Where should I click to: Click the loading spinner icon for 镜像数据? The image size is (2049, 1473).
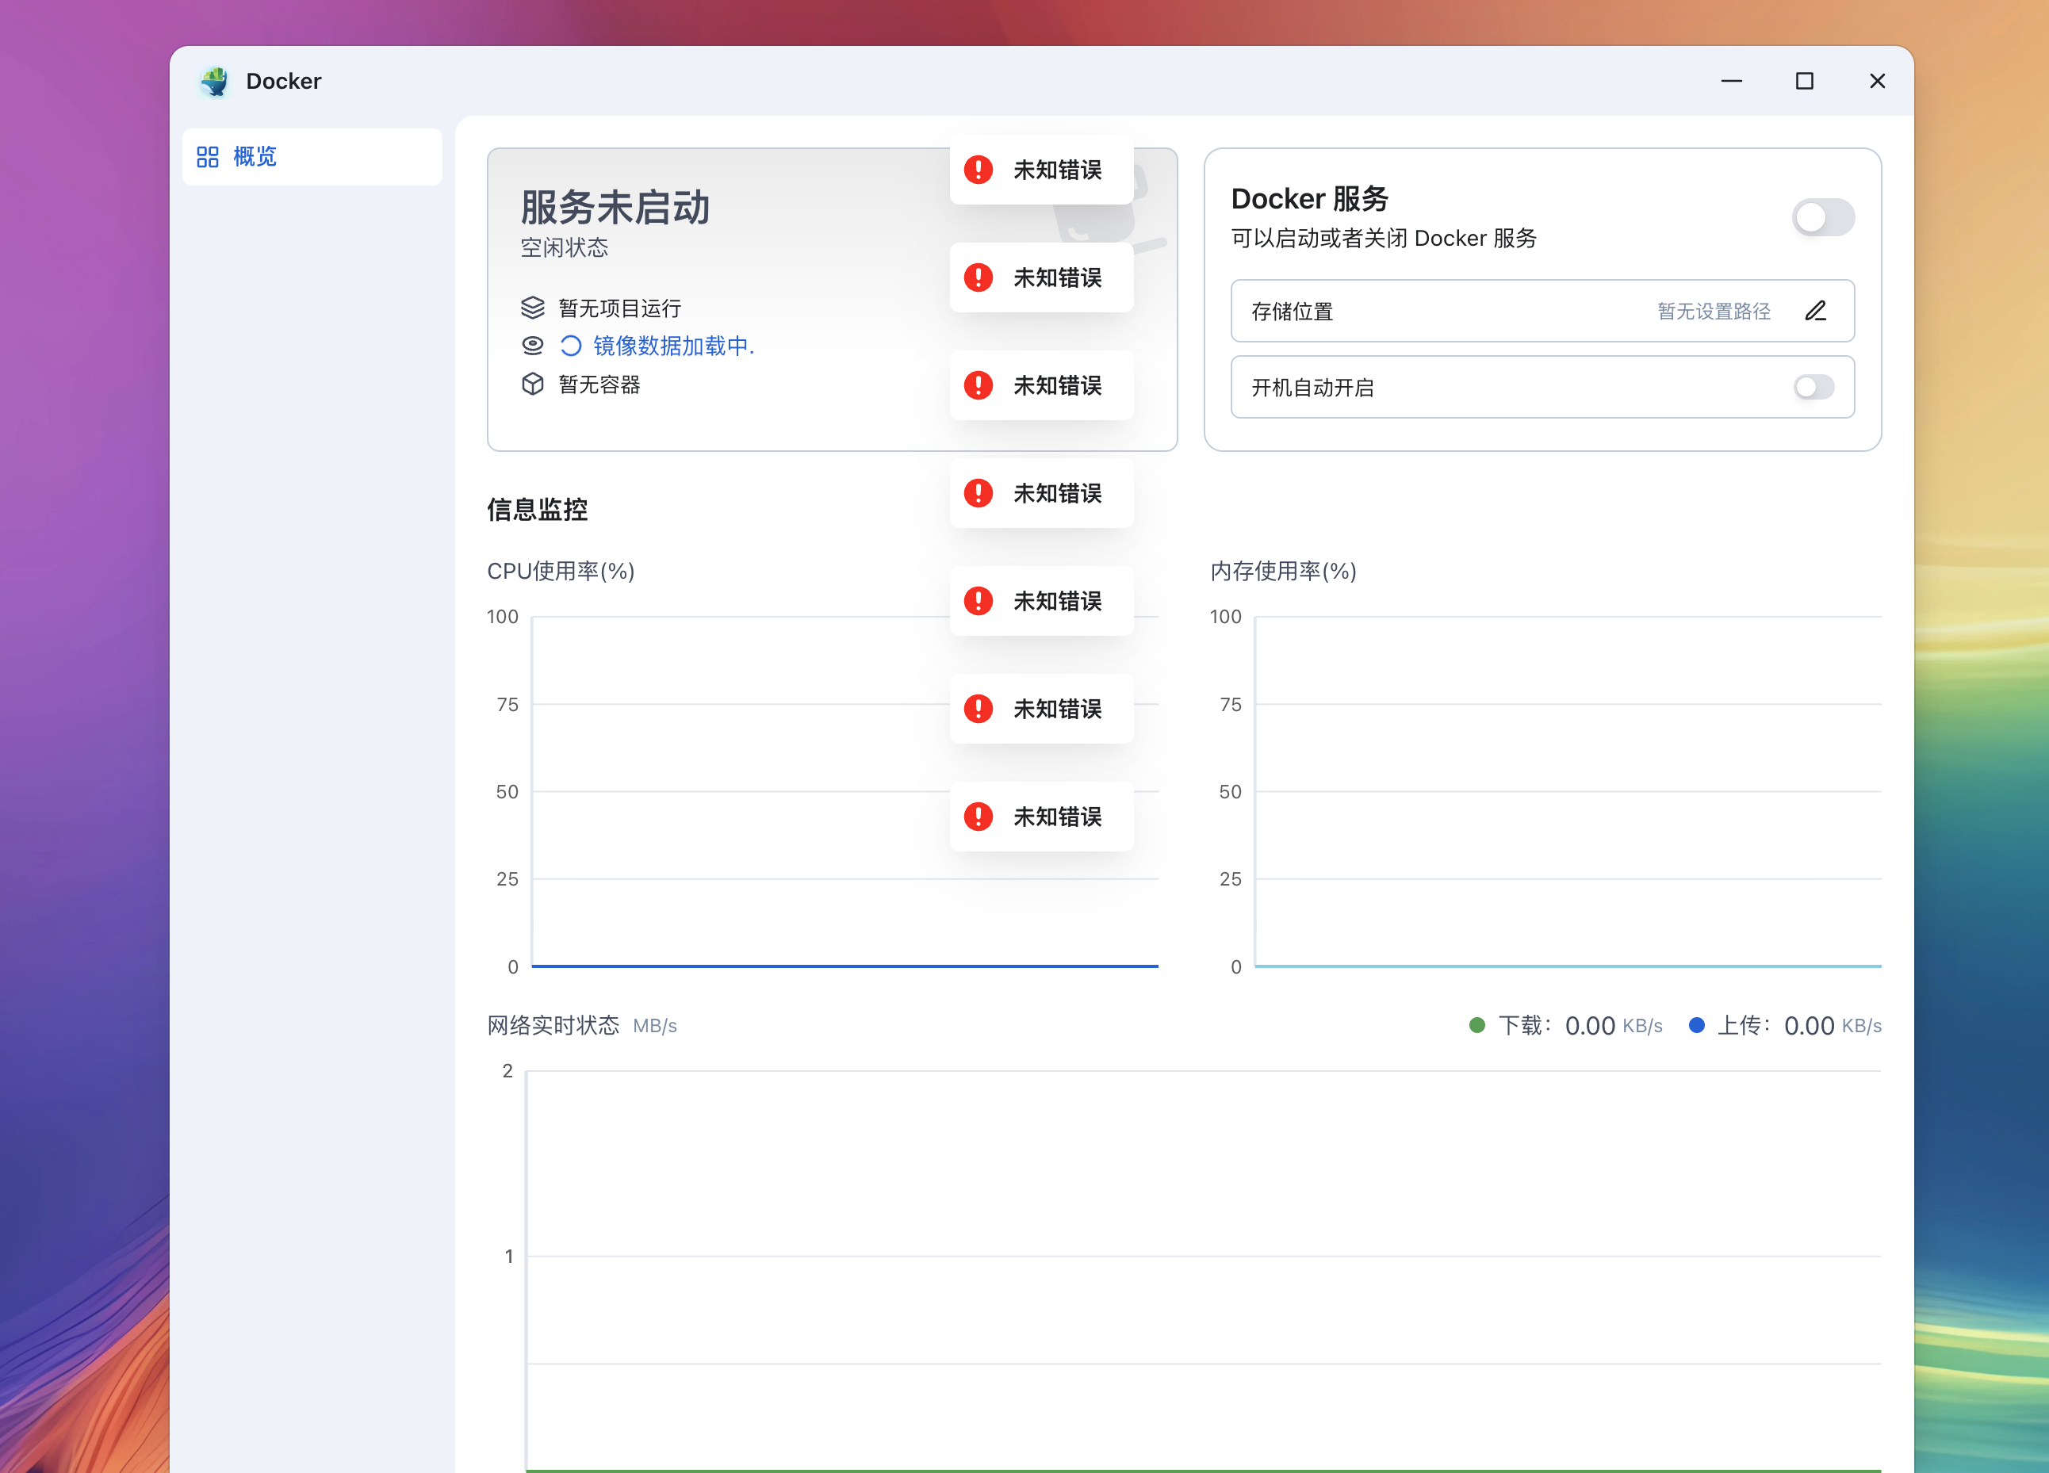[x=570, y=346]
